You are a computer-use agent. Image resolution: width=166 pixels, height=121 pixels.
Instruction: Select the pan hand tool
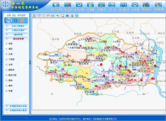tap(48, 16)
